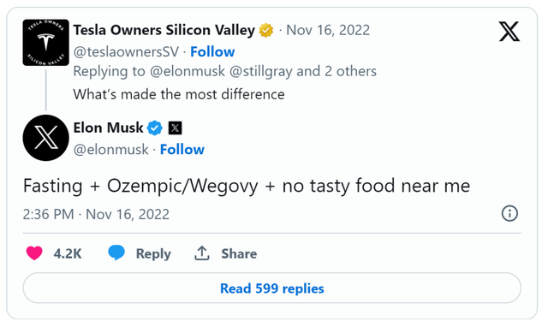Click the gold verified badge
The image size is (548, 327).
(266, 31)
